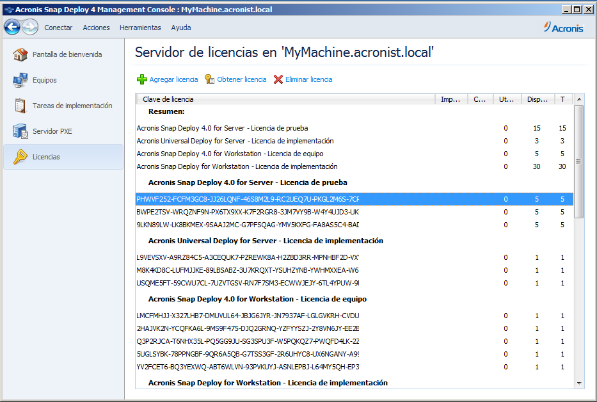The height and width of the screenshot is (402, 597).
Task: Open the Herramientas menu
Action: point(140,28)
